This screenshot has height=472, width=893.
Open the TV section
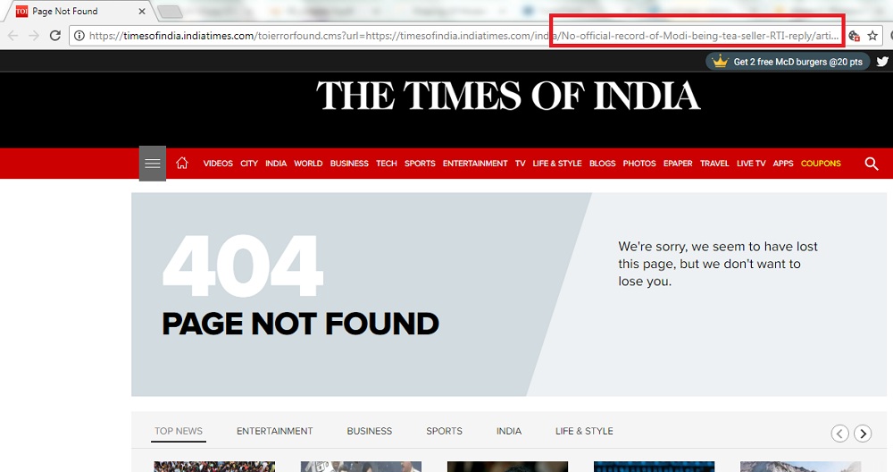pyautogui.click(x=520, y=163)
